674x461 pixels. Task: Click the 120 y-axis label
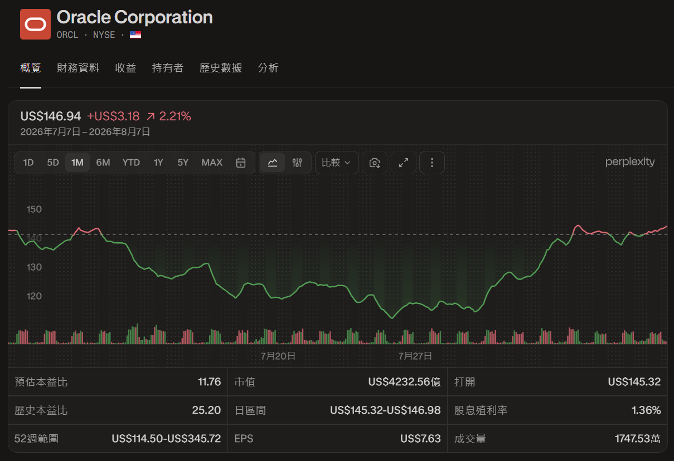pos(34,296)
